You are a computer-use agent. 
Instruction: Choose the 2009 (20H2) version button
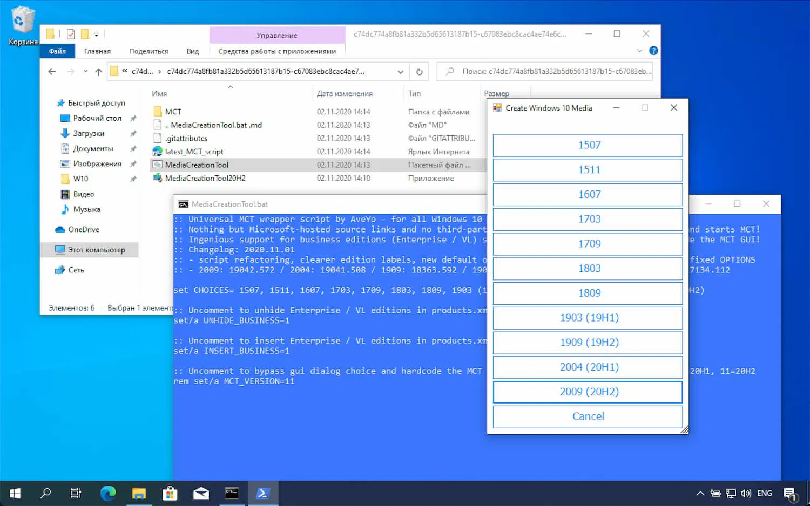coord(588,392)
